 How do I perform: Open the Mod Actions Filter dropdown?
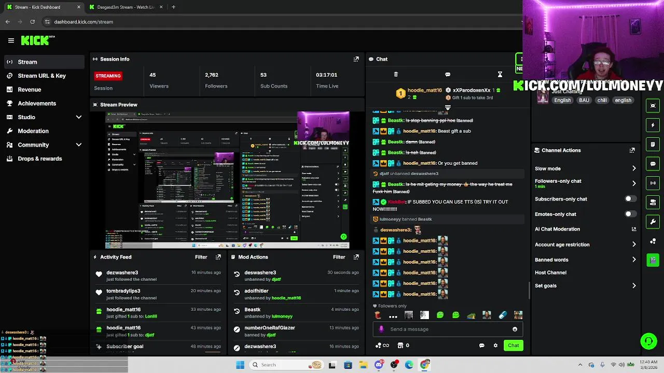pyautogui.click(x=339, y=257)
